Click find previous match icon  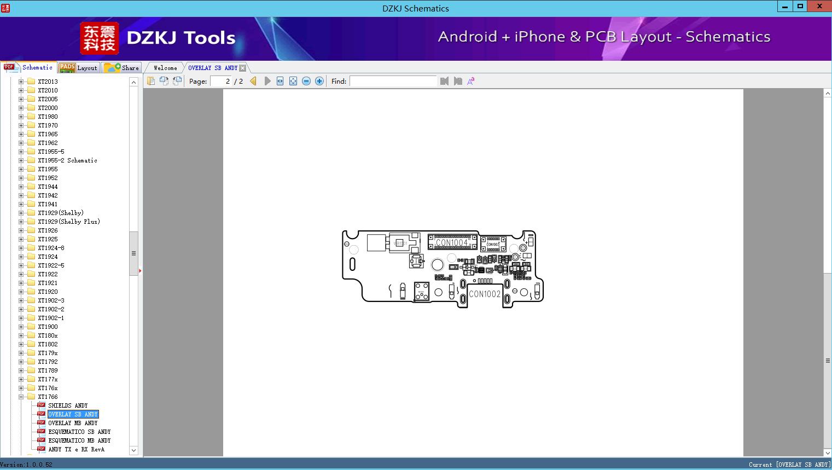click(444, 81)
